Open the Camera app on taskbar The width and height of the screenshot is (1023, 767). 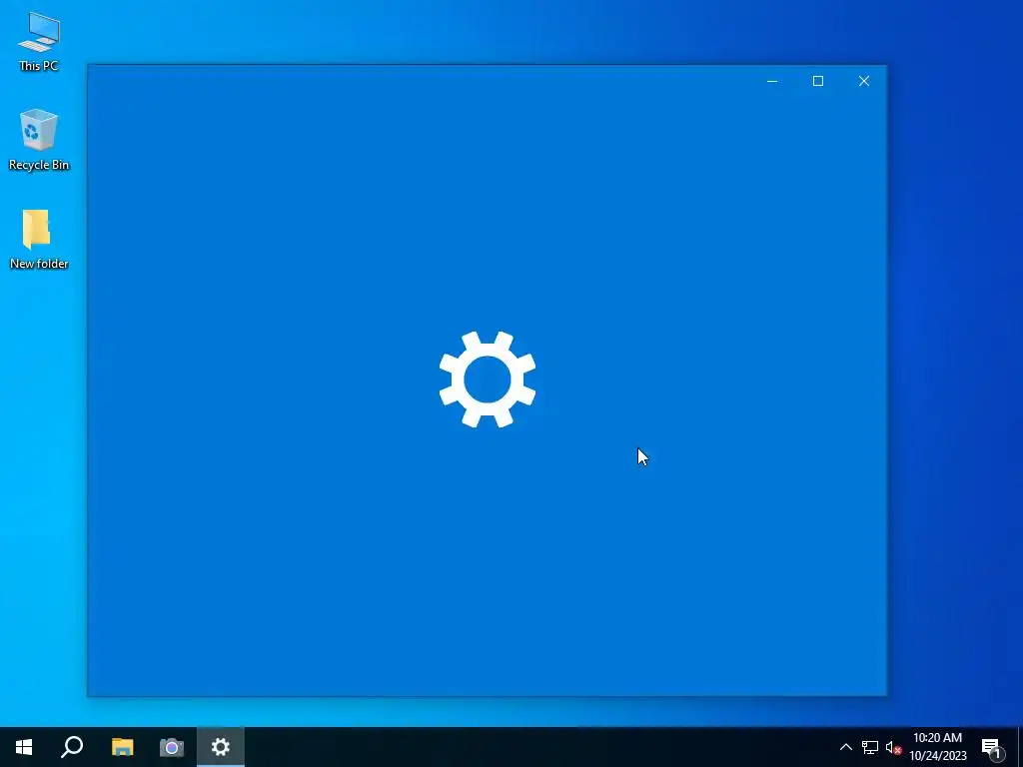coord(172,747)
